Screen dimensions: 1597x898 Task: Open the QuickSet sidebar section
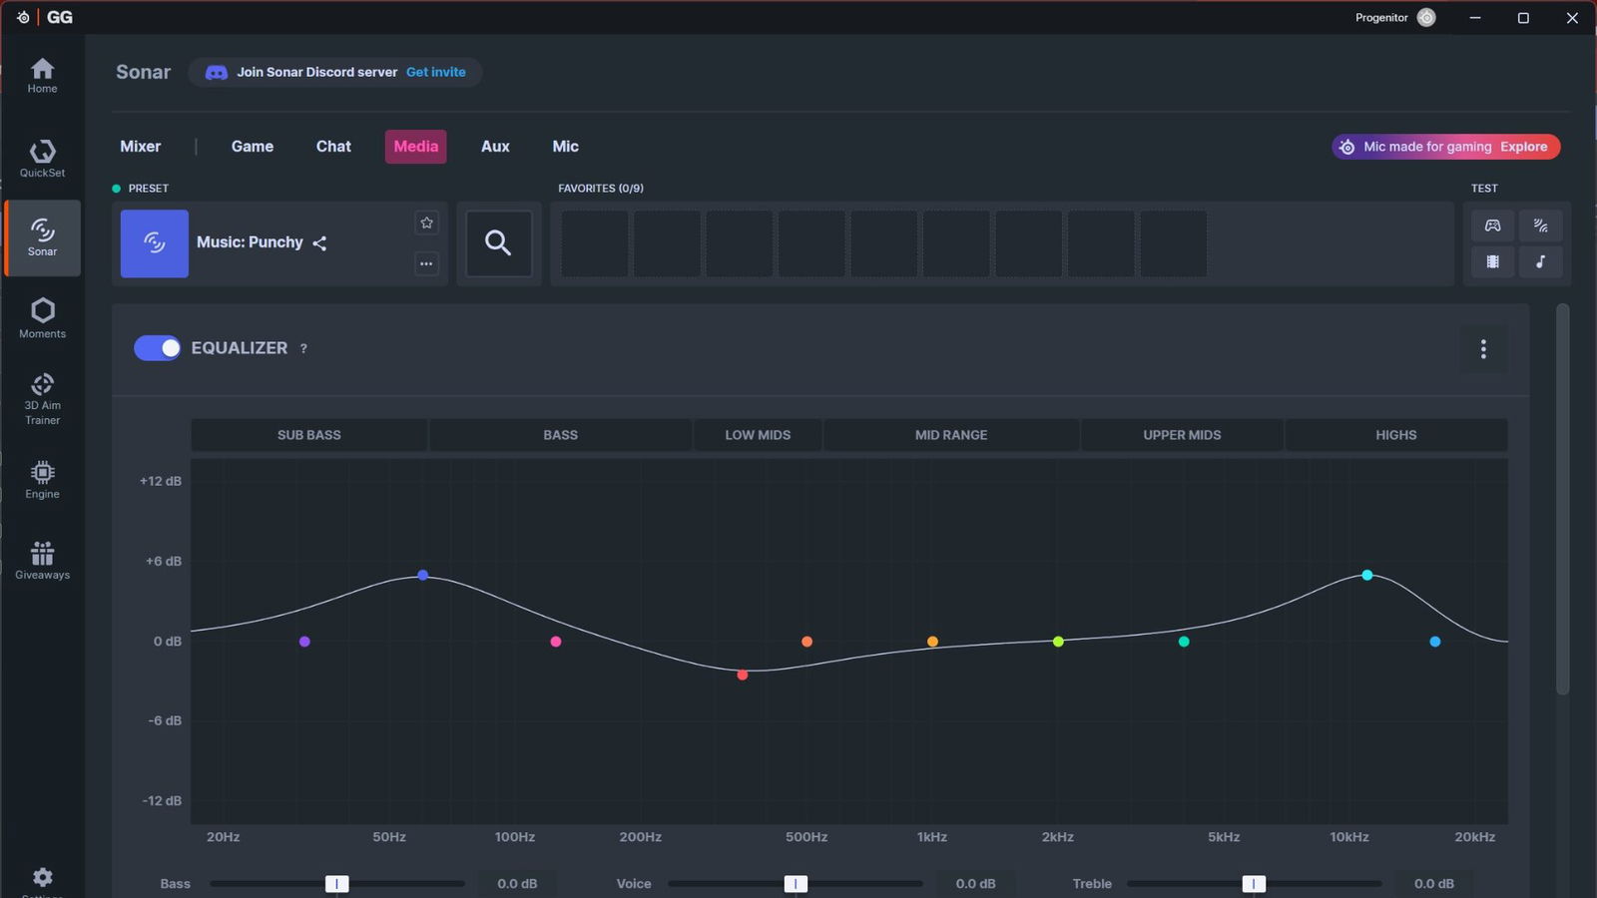42,159
